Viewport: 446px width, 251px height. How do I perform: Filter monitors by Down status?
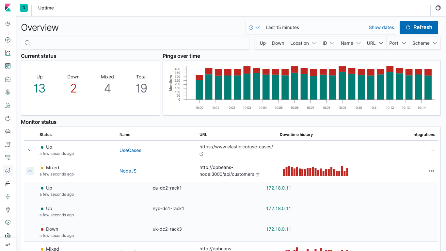pyautogui.click(x=278, y=43)
